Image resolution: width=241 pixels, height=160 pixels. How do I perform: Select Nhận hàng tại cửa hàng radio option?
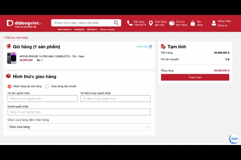click(9, 86)
